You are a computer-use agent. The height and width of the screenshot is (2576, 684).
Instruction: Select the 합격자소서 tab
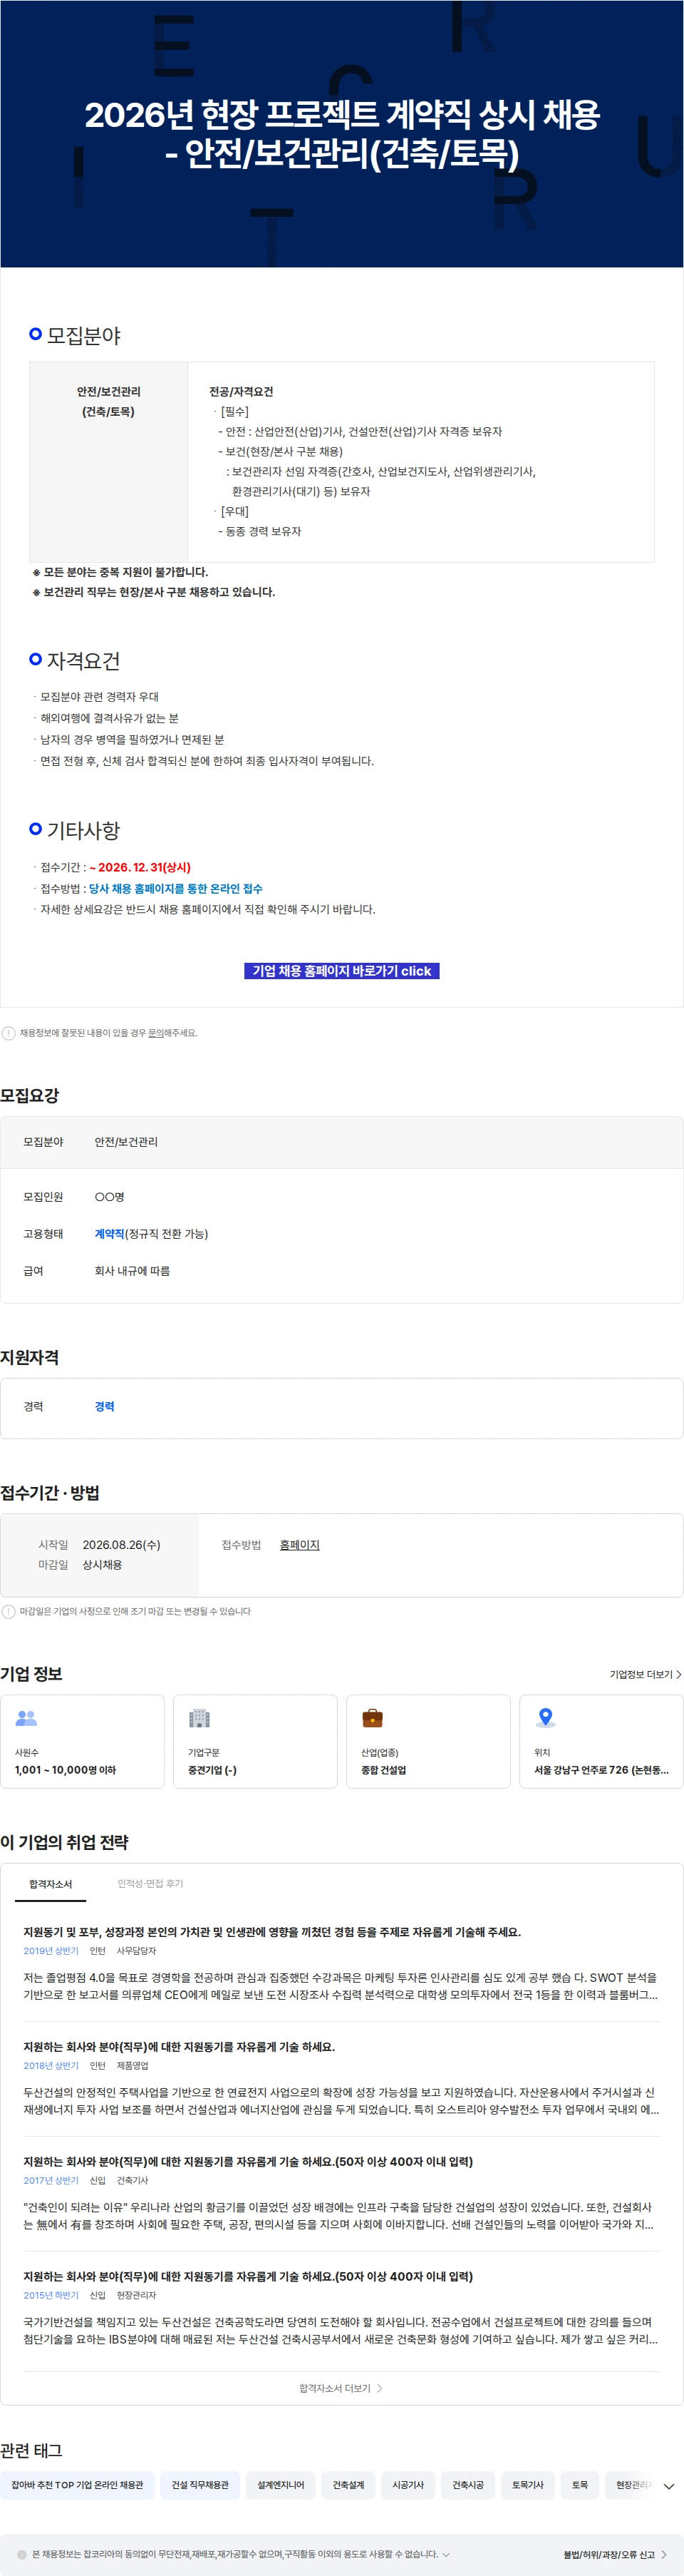click(50, 1884)
